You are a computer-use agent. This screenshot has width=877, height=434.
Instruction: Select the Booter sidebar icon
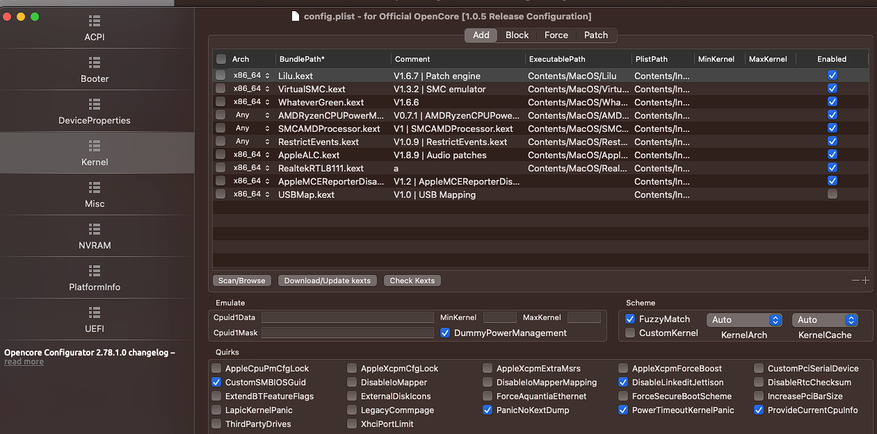click(95, 63)
